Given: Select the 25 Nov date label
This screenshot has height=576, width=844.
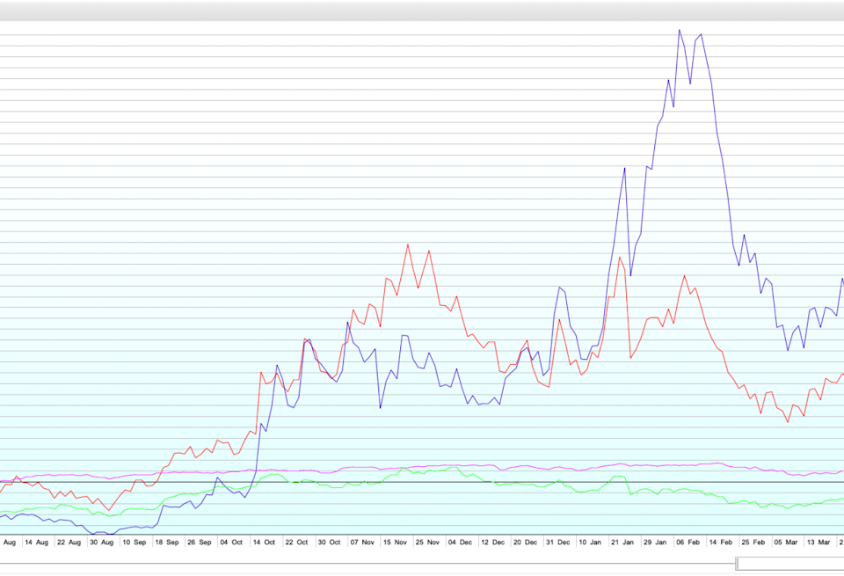Looking at the screenshot, I should pyautogui.click(x=426, y=543).
